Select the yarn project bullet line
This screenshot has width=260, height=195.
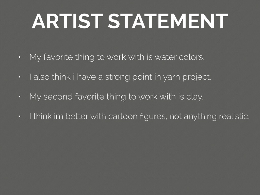coord(120,77)
